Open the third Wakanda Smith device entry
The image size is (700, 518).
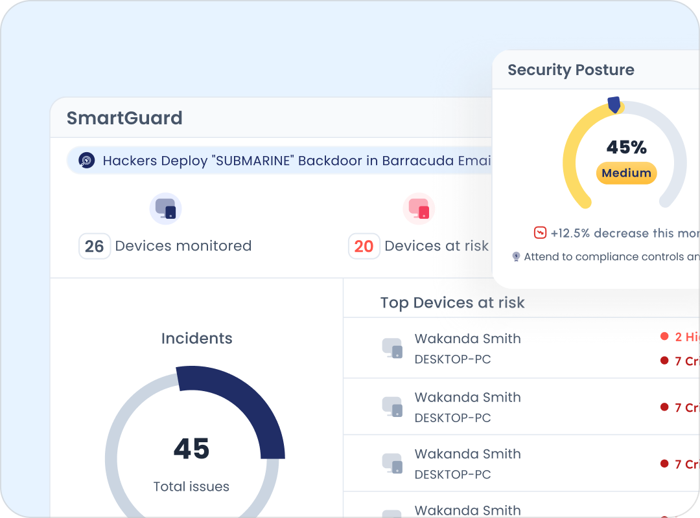(x=521, y=463)
